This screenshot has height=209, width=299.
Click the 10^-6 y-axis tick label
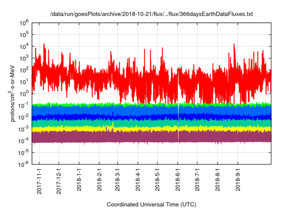coord(23,164)
